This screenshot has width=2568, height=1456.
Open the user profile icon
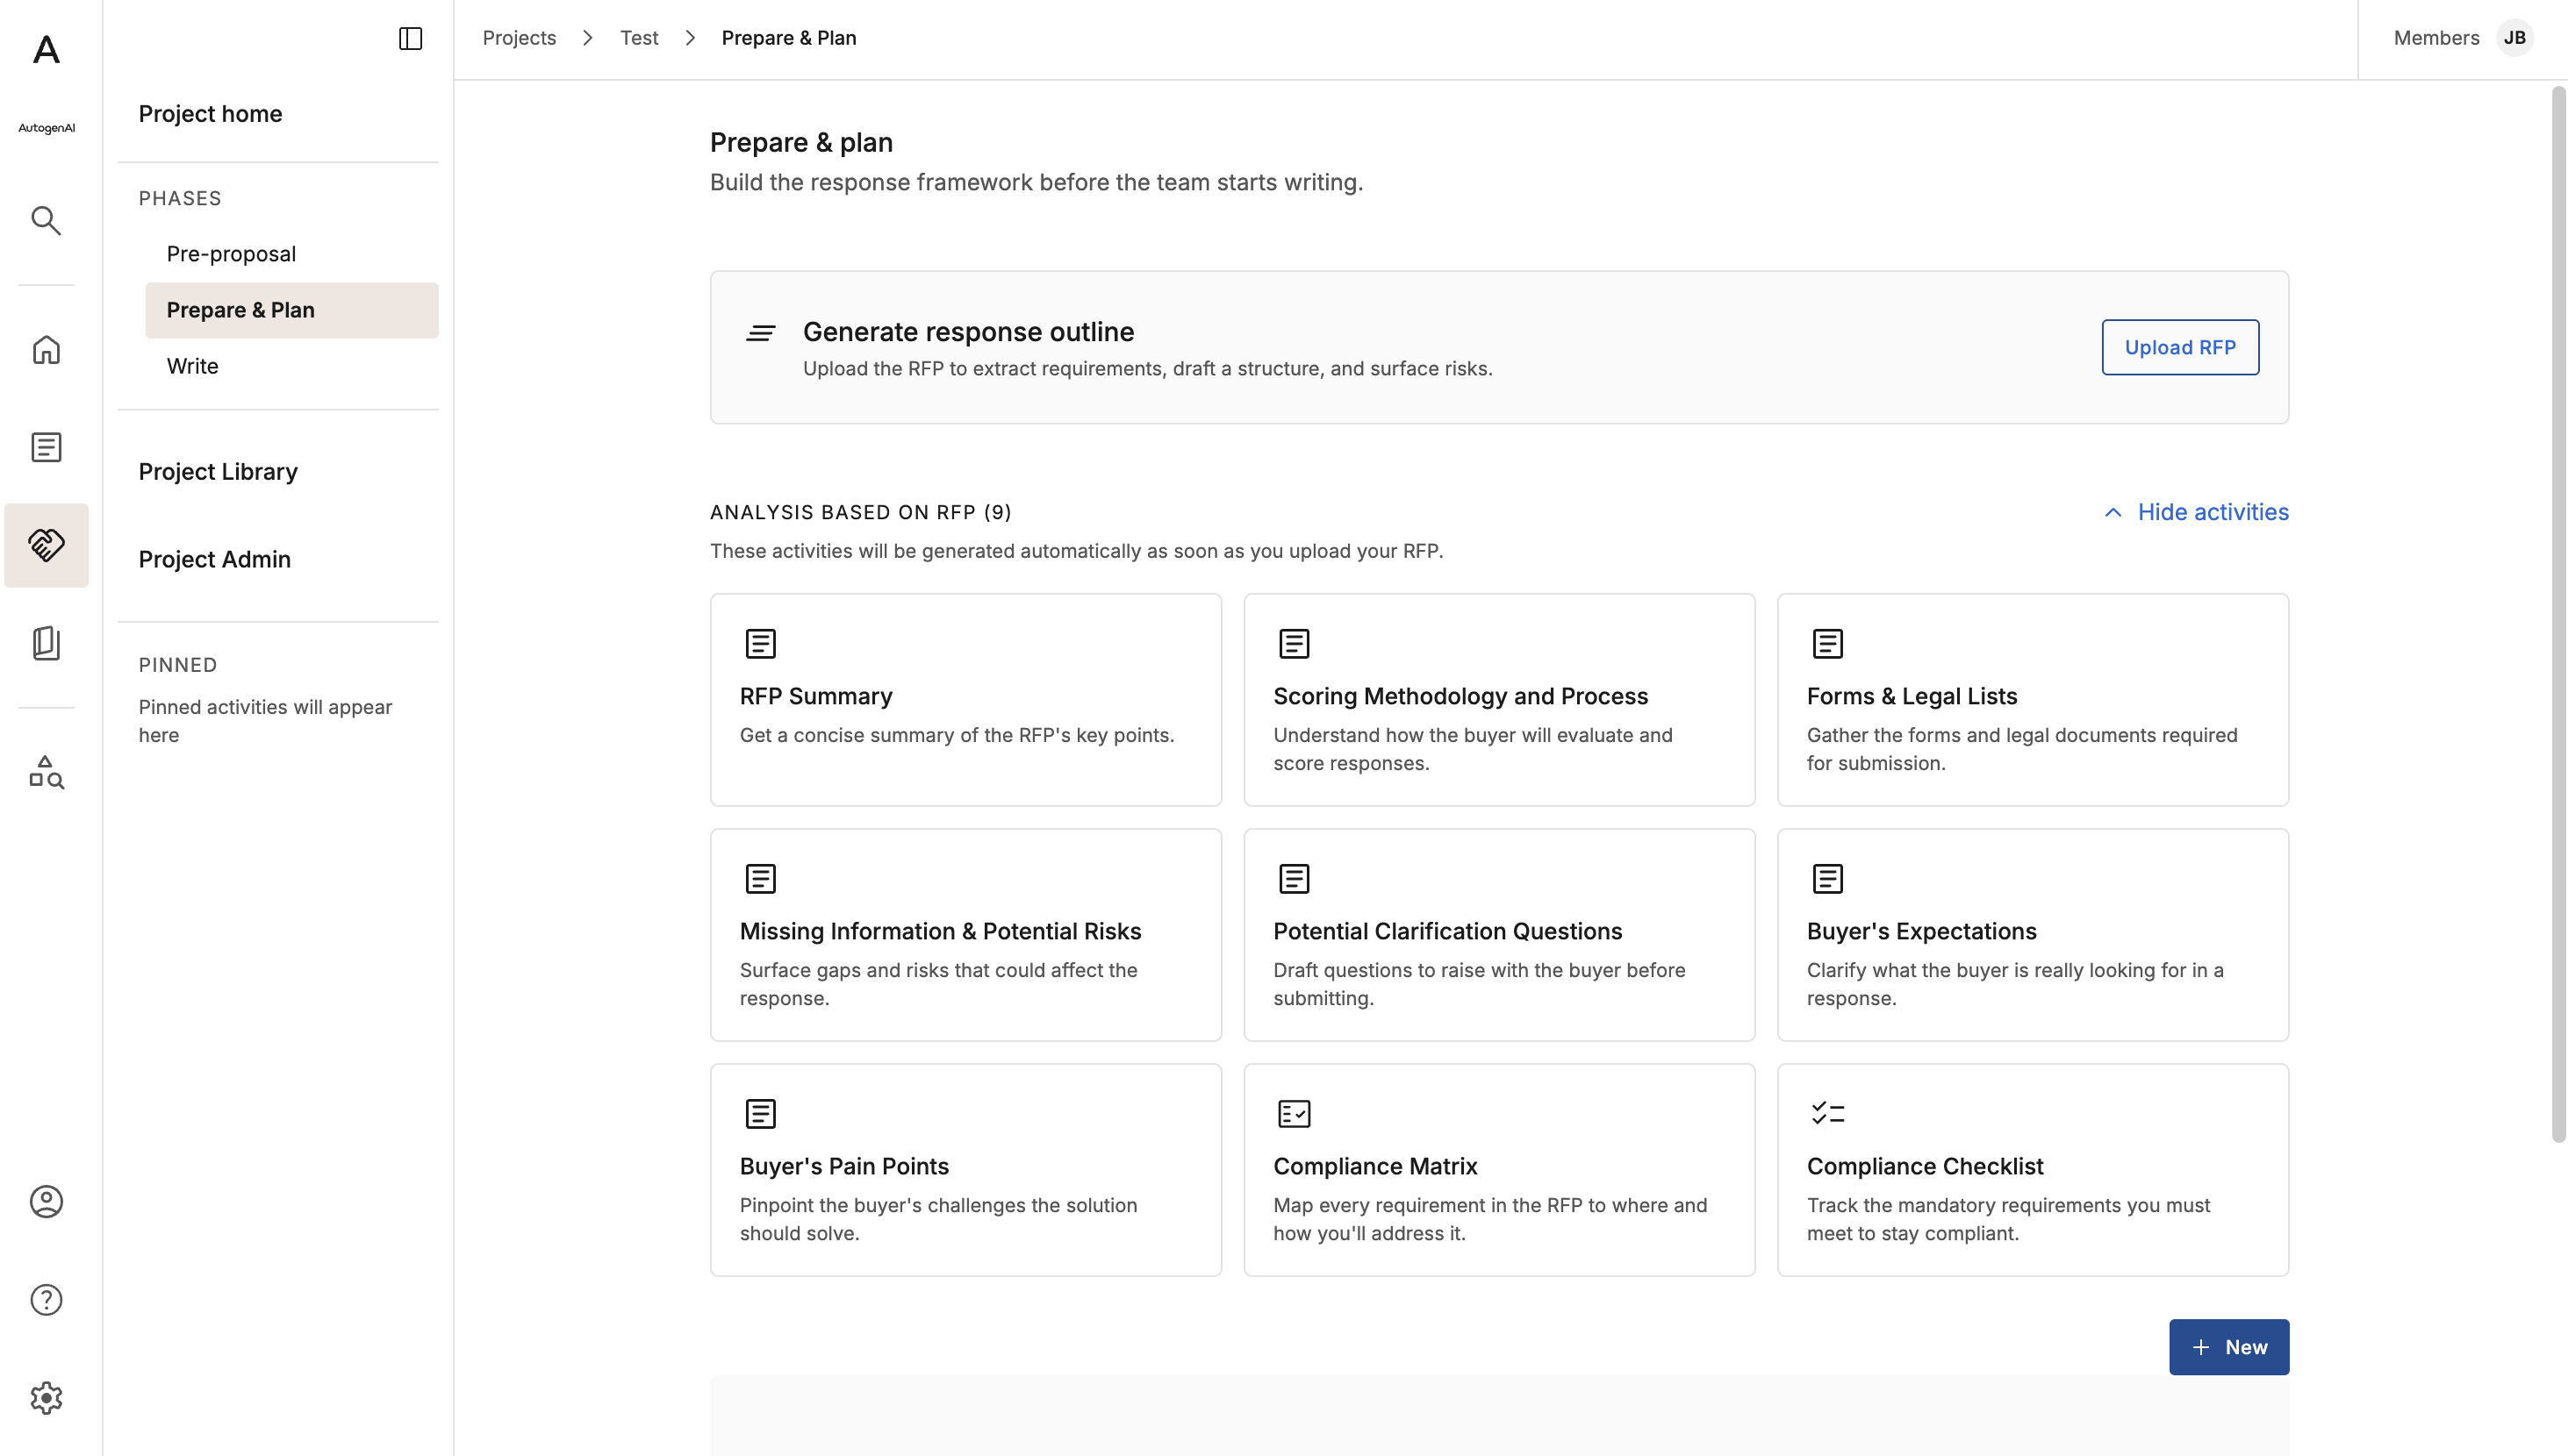pyautogui.click(x=46, y=1201)
